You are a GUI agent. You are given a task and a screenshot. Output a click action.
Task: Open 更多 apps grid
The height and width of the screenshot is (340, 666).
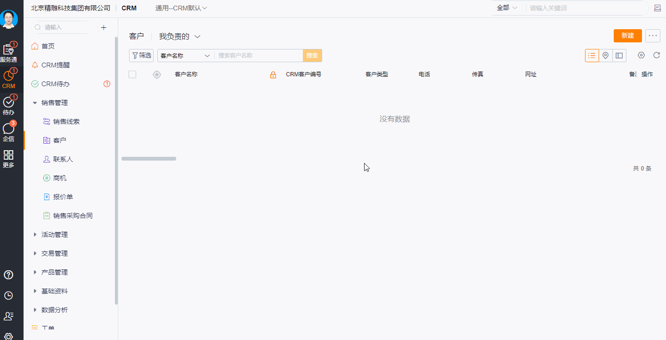pyautogui.click(x=8, y=159)
